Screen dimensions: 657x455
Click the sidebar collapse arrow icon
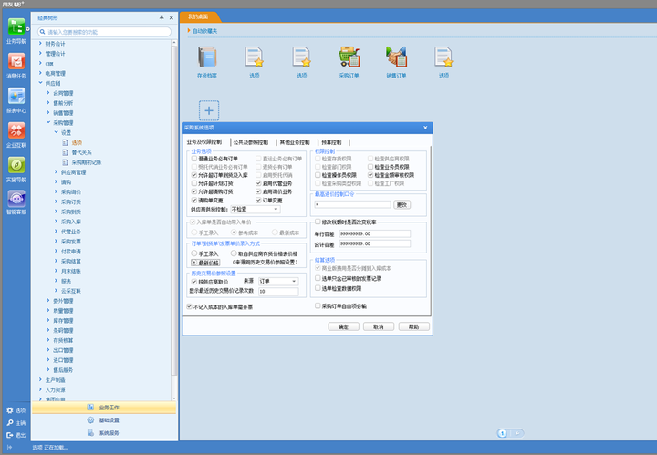tap(10, 448)
